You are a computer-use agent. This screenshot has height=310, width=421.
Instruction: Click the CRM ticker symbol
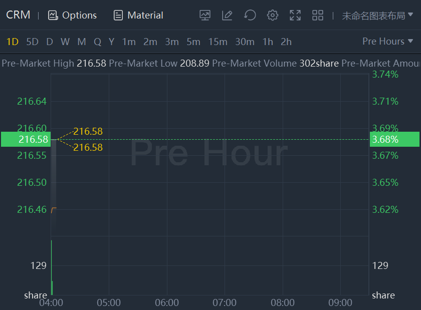click(18, 15)
